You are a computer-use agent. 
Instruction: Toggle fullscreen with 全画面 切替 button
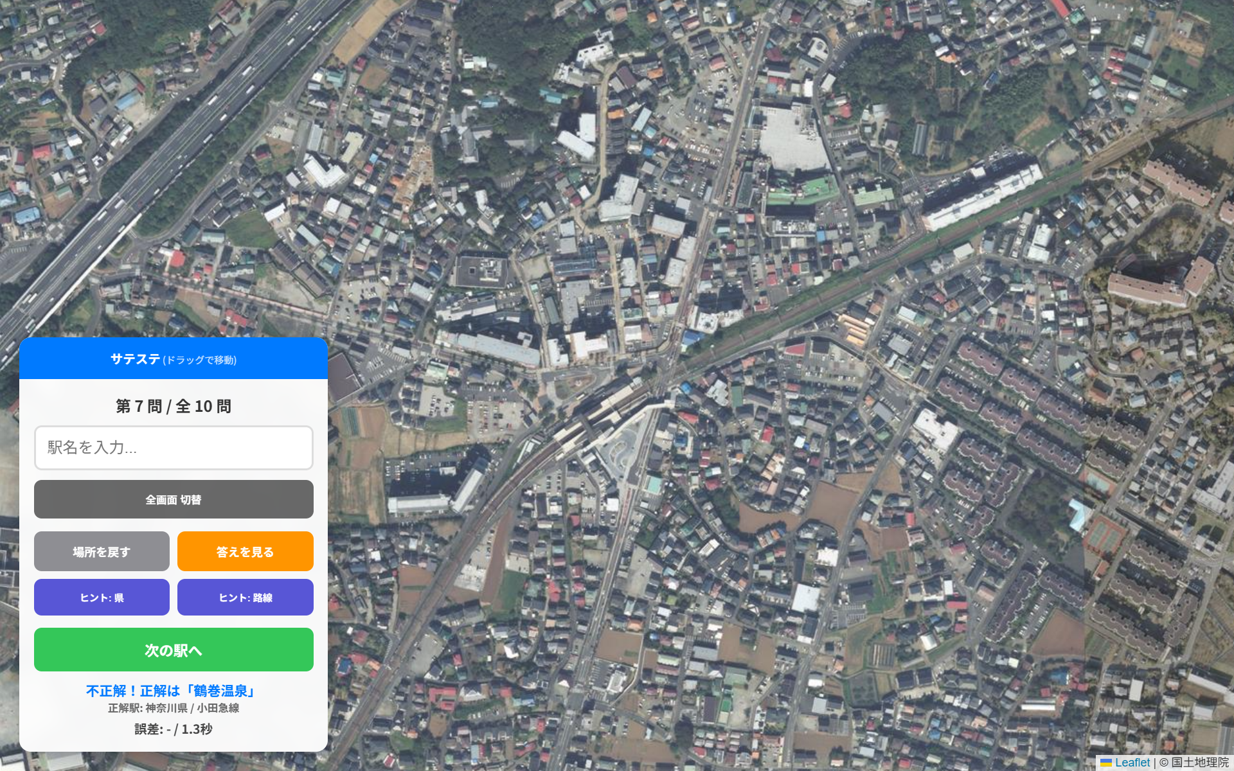[174, 499]
